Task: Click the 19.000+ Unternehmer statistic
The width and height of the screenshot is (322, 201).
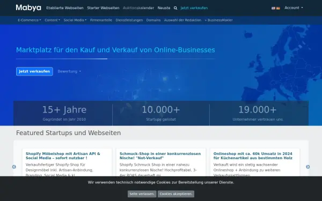Action: (258, 113)
